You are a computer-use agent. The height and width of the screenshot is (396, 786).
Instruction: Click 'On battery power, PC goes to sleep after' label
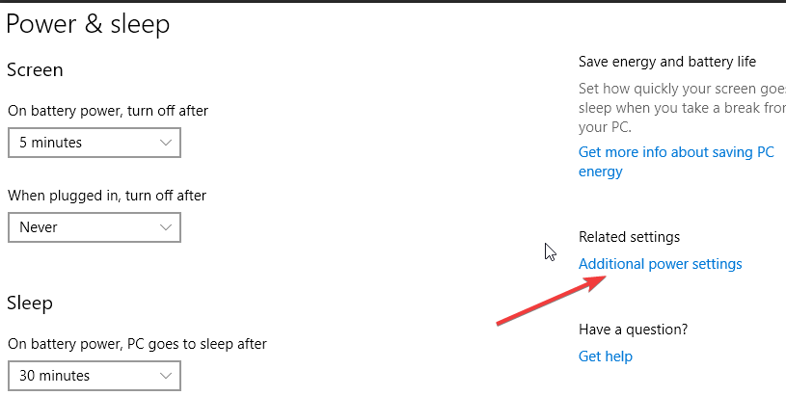click(x=137, y=343)
